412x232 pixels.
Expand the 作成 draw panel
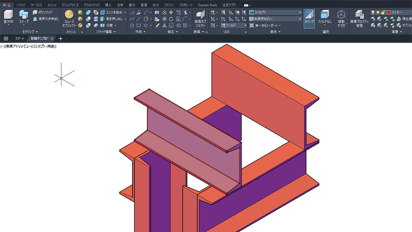[140, 32]
